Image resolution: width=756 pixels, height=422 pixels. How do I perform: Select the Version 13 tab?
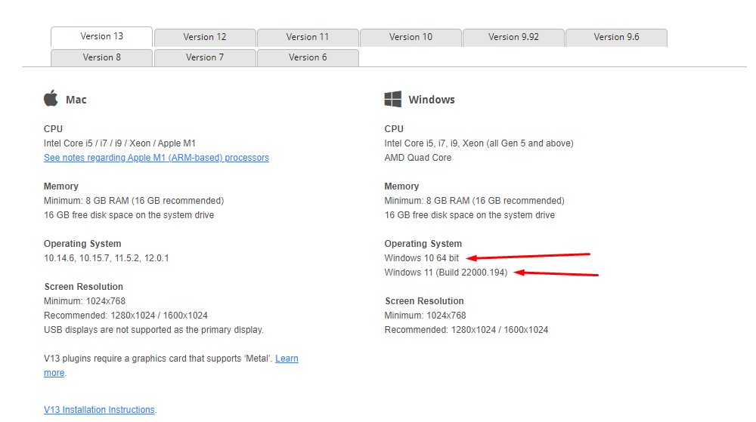pos(101,36)
